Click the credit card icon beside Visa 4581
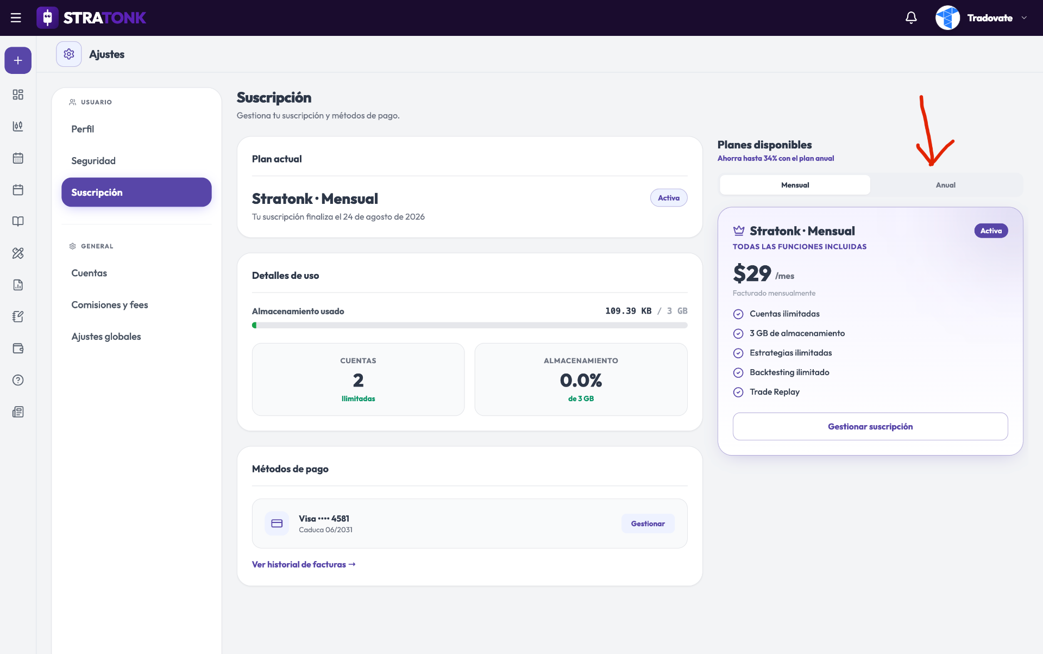1043x654 pixels. [277, 524]
